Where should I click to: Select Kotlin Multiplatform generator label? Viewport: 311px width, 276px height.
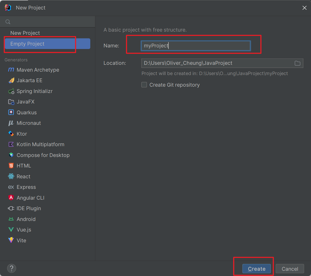pyautogui.click(x=40, y=144)
